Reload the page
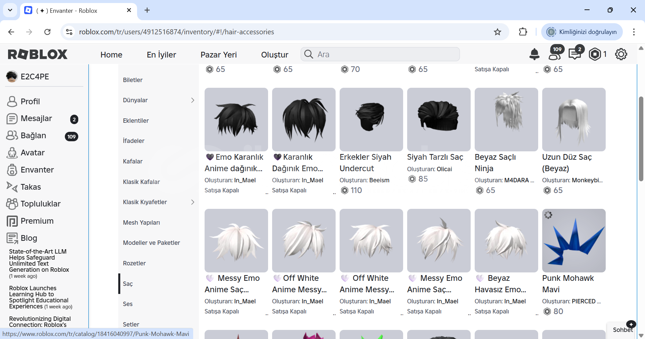Viewport: 645px width, 339px height. click(47, 32)
